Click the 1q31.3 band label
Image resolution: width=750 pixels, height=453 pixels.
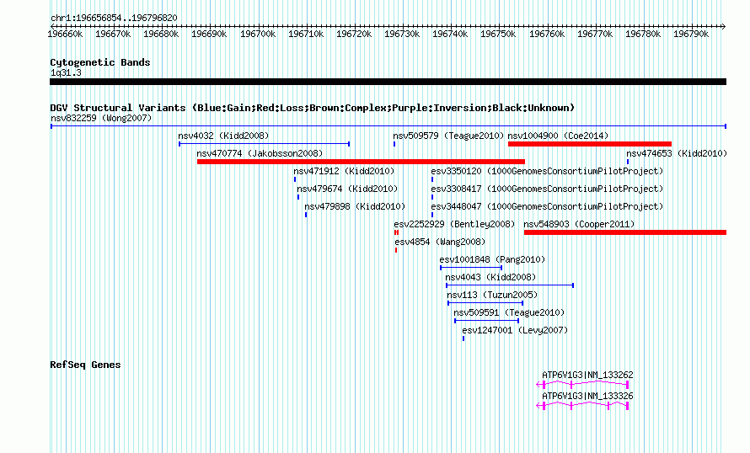[66, 72]
